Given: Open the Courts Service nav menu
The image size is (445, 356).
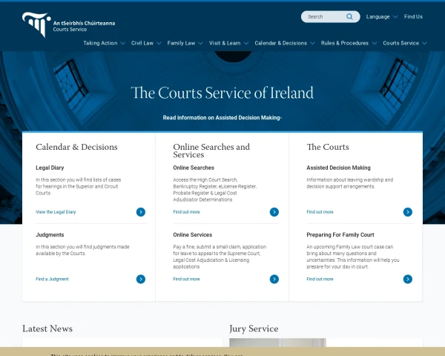Looking at the screenshot, I should coord(400,43).
